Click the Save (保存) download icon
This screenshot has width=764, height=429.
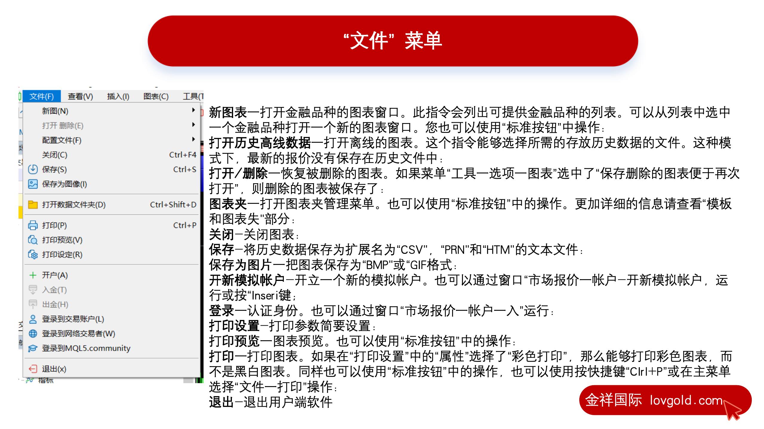(33, 170)
